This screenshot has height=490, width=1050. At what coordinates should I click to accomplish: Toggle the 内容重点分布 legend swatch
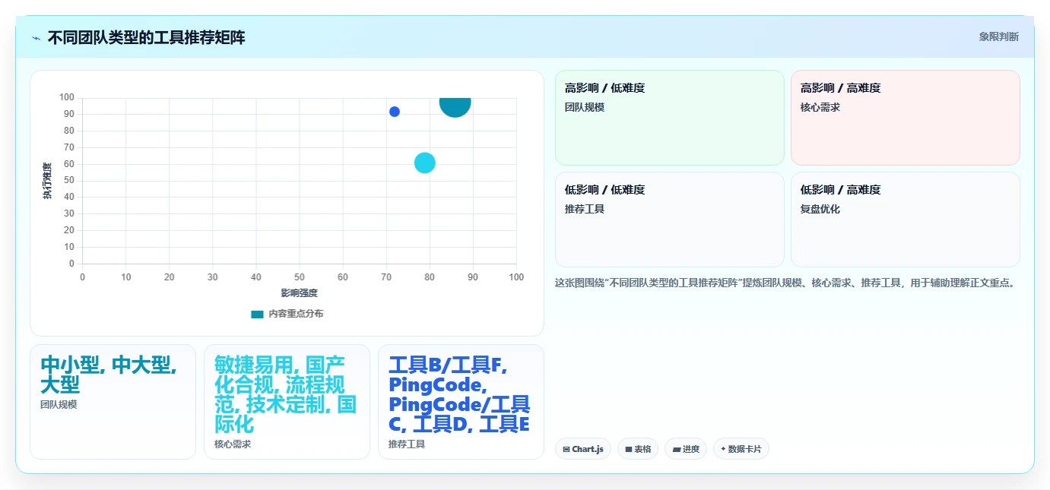(257, 314)
